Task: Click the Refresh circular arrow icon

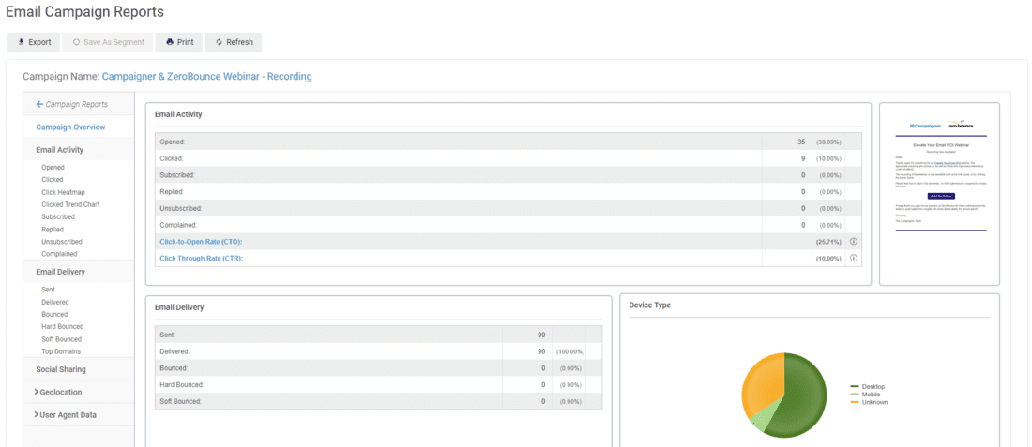Action: point(219,42)
